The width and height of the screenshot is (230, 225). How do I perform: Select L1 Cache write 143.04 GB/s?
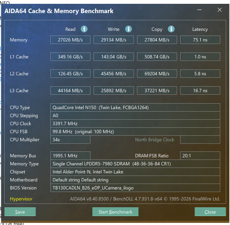click(114, 57)
